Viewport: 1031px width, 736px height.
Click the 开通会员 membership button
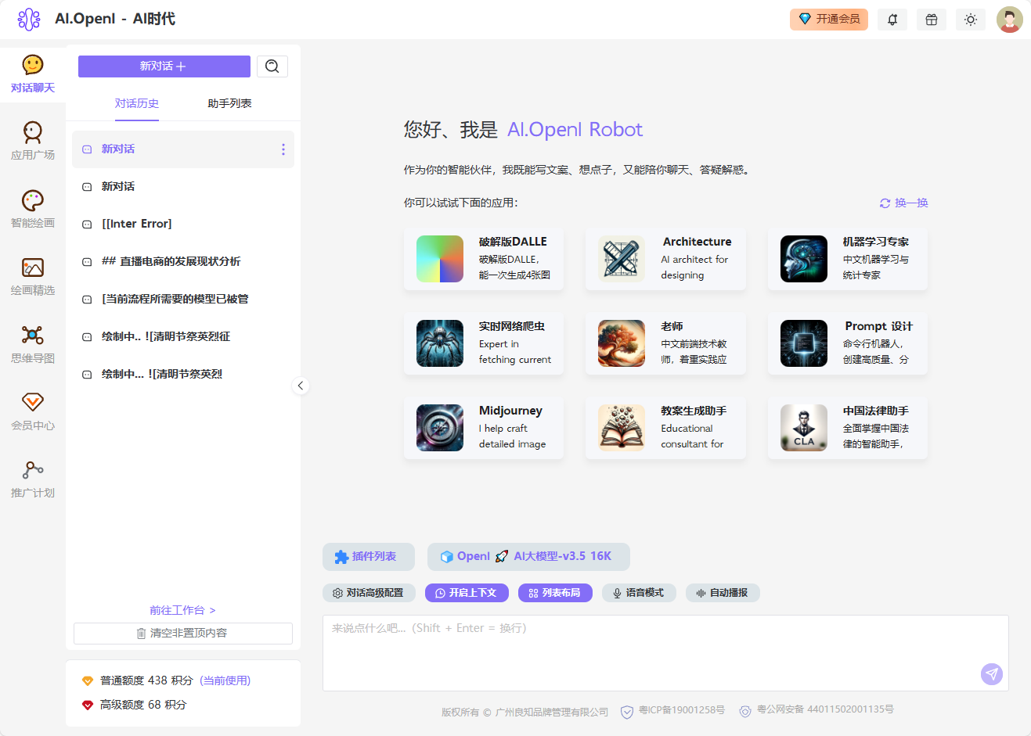point(829,20)
